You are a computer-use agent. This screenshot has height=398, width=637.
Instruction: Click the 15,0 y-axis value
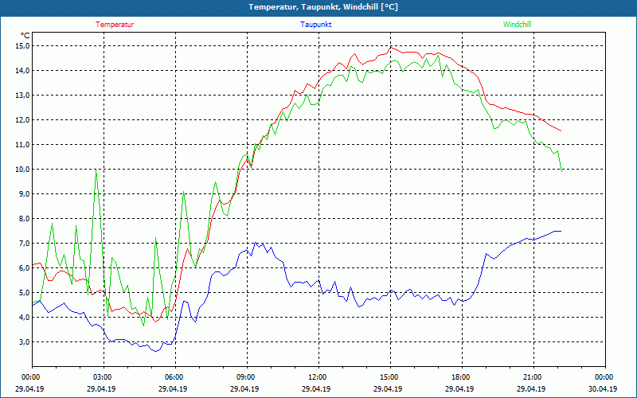pos(23,46)
